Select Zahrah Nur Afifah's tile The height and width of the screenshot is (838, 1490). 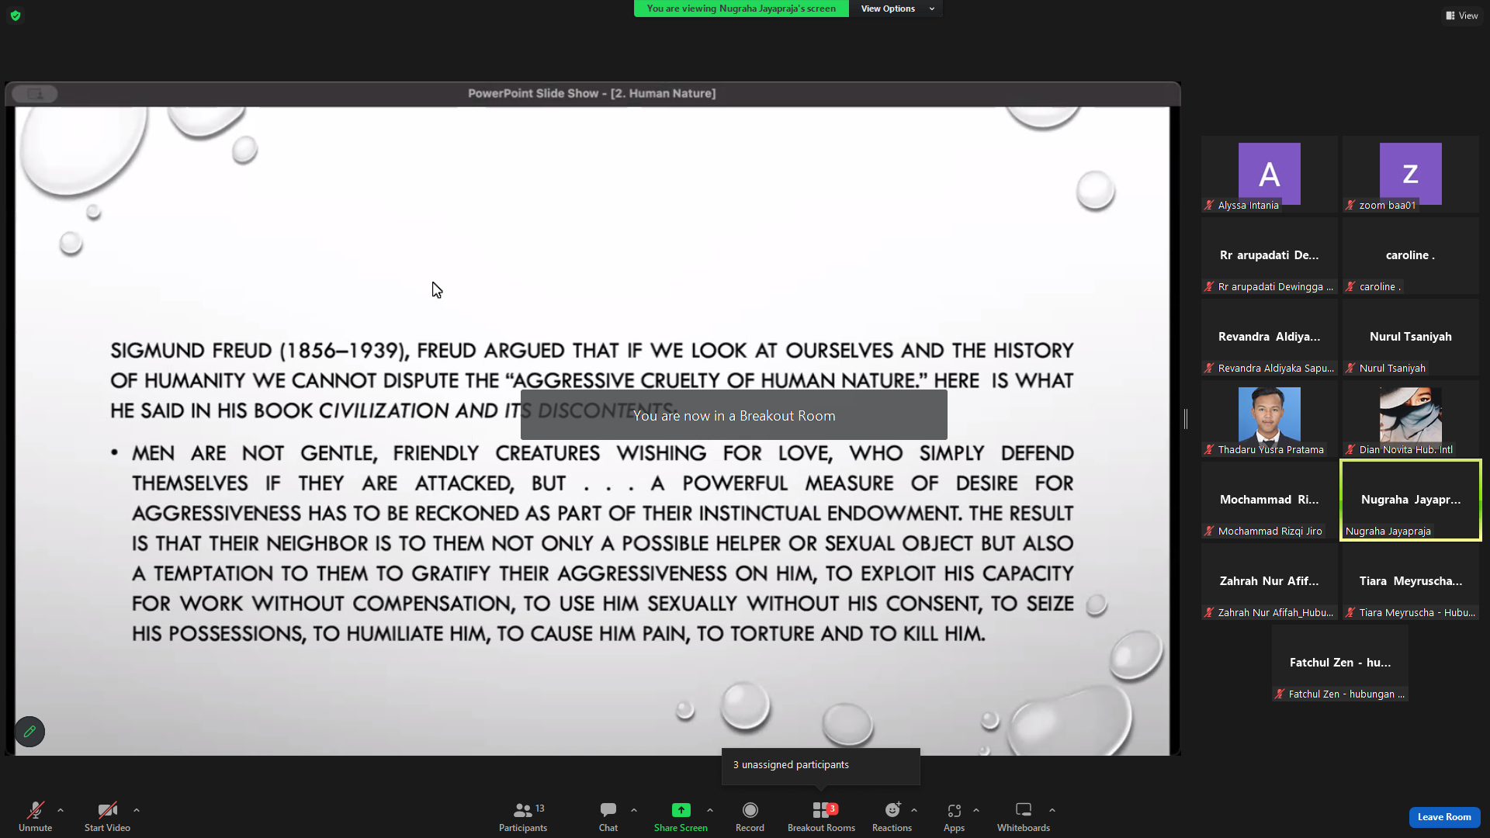tap(1270, 581)
